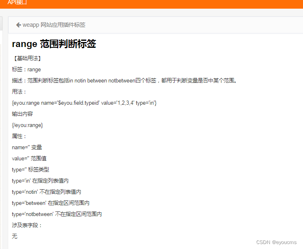This screenshot has height=249, width=303.
Task: Click the 描述 description sentence
Action: point(124,80)
